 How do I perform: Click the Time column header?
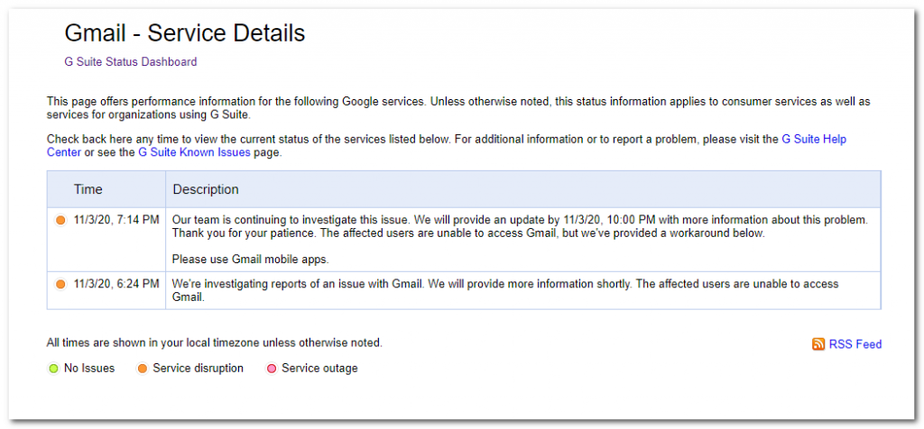click(88, 190)
